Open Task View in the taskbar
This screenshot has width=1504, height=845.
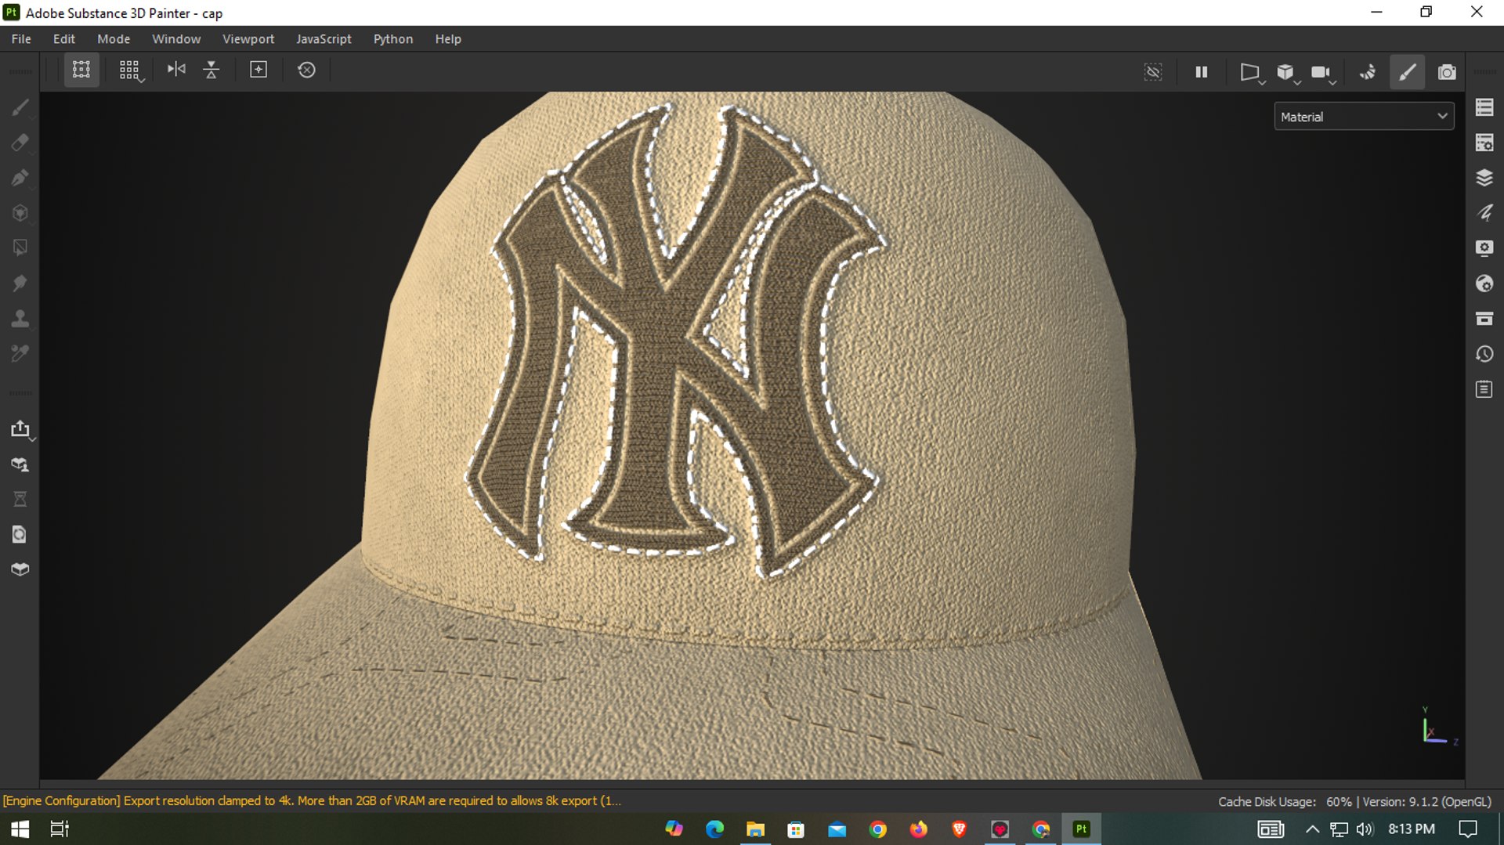coord(60,829)
